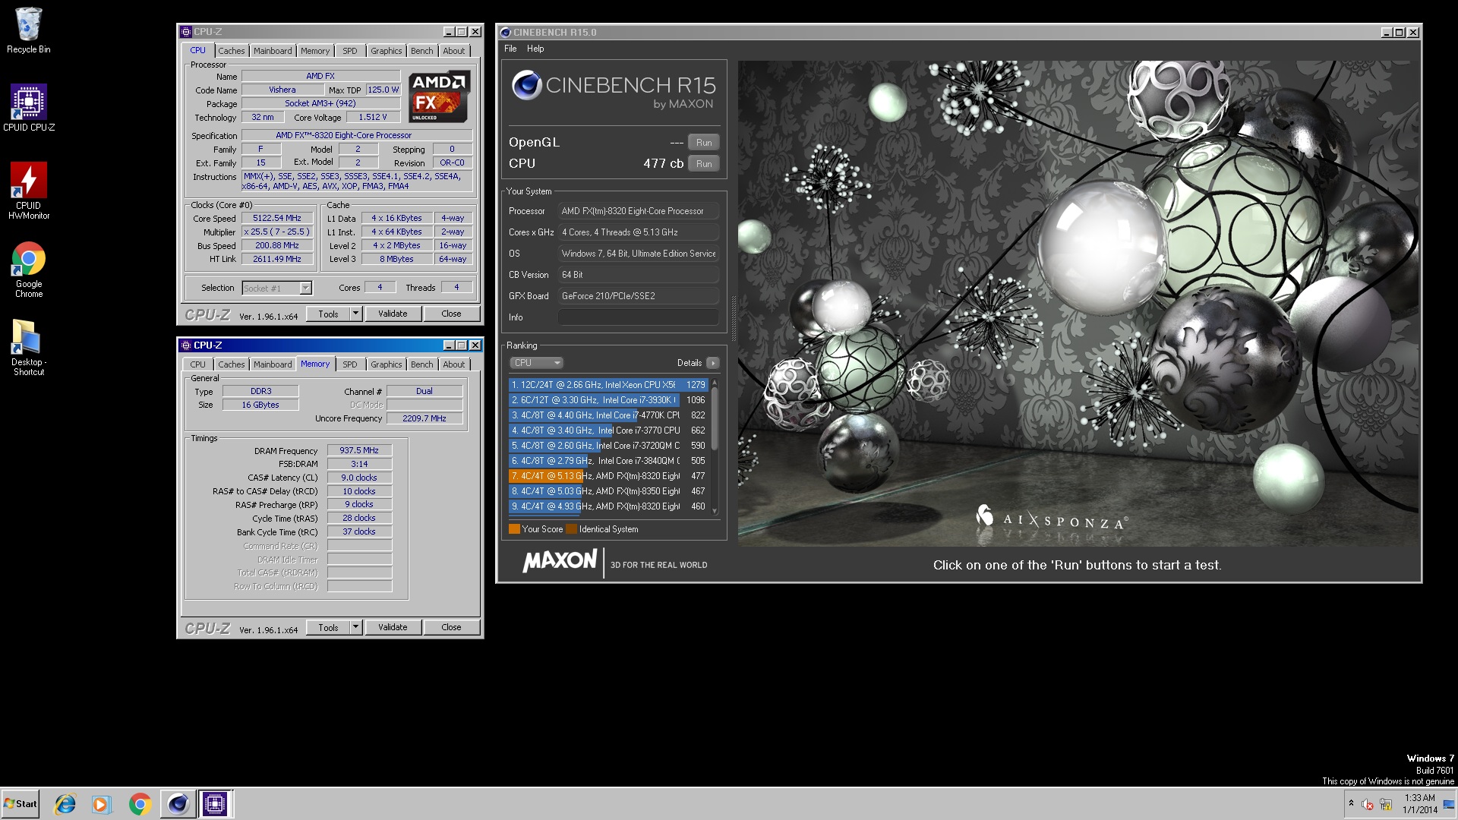Open the Ranking CPU dropdown
This screenshot has height=820, width=1458.
(x=537, y=363)
